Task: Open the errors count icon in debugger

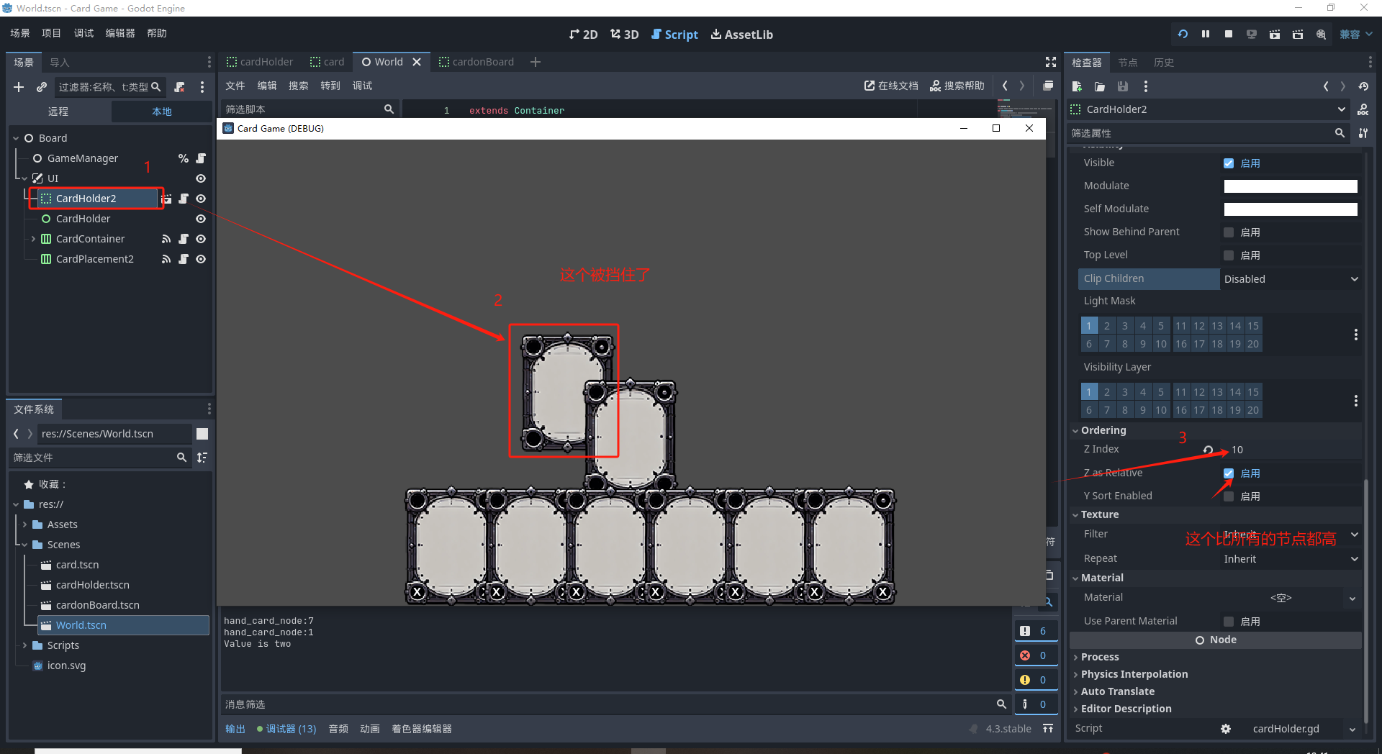Action: (1026, 655)
